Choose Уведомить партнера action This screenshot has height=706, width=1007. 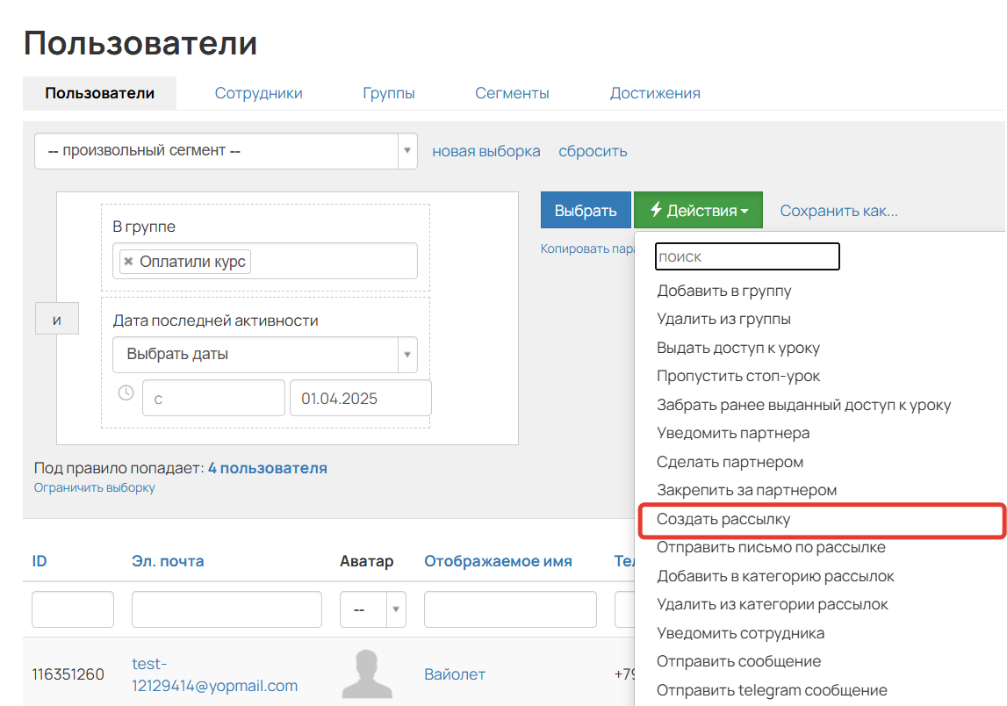tap(733, 434)
